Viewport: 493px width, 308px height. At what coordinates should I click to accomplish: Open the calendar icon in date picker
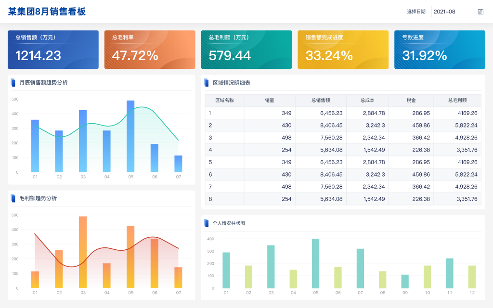click(480, 12)
